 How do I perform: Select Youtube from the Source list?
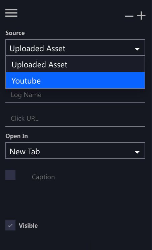pyautogui.click(x=75, y=80)
